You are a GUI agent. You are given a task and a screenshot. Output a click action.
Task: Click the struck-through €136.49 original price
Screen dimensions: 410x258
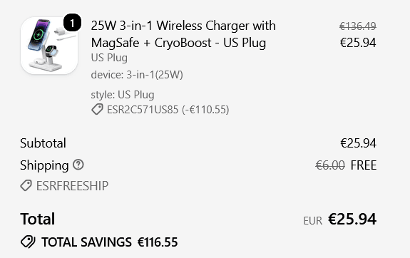(358, 26)
